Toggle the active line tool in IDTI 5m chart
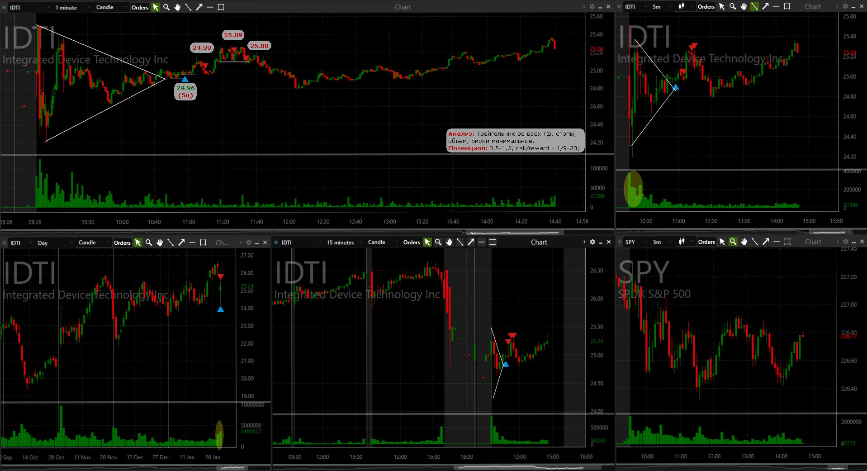 coord(754,6)
